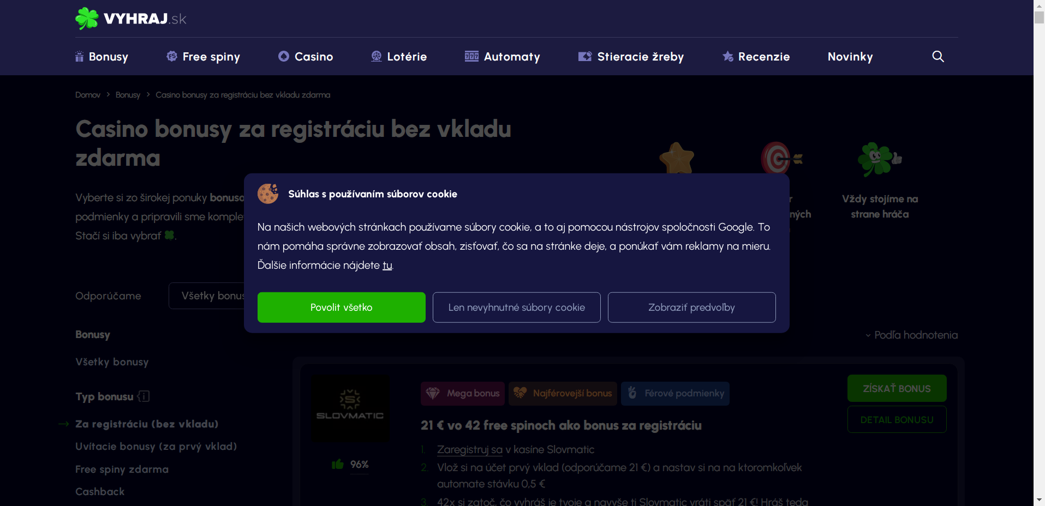Click the 96% rating value
The image size is (1045, 506).
point(360,465)
